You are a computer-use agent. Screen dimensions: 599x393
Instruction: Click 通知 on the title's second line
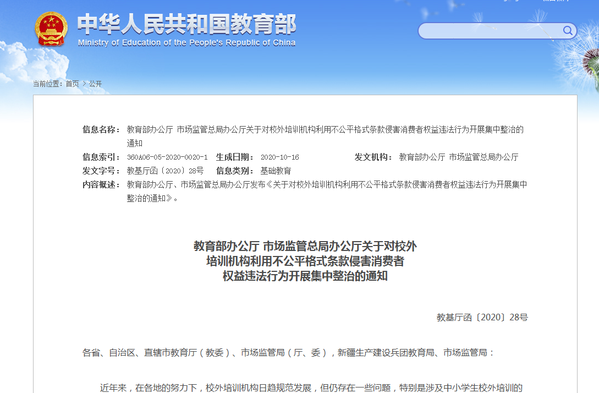coord(134,143)
